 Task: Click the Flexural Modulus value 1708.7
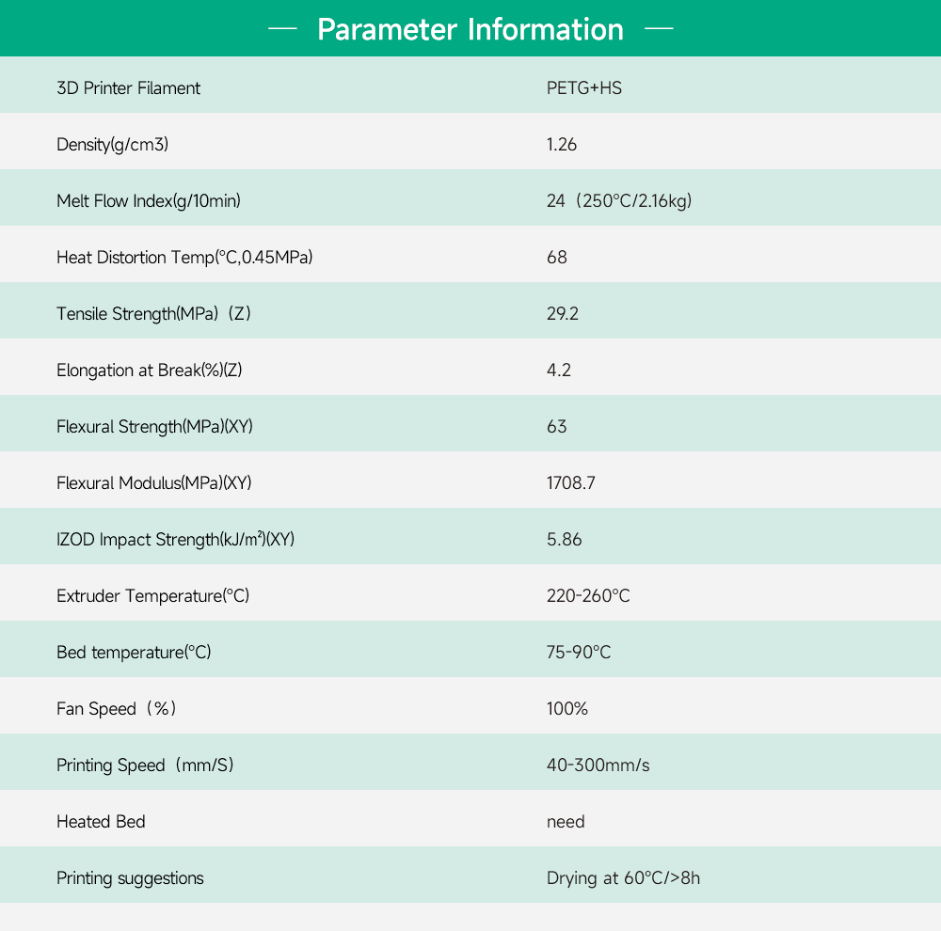point(571,482)
